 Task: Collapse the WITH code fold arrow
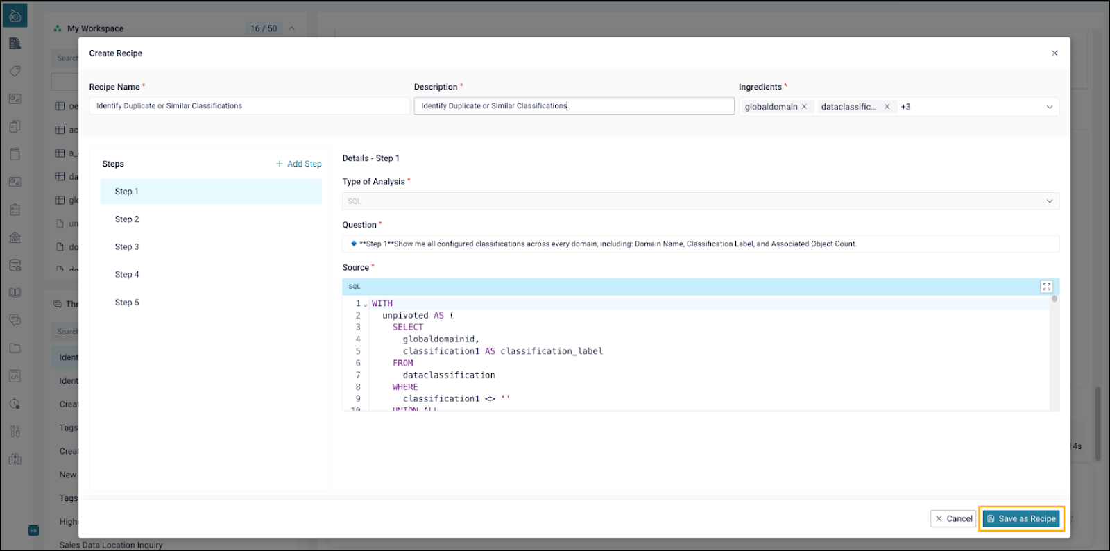(x=366, y=305)
